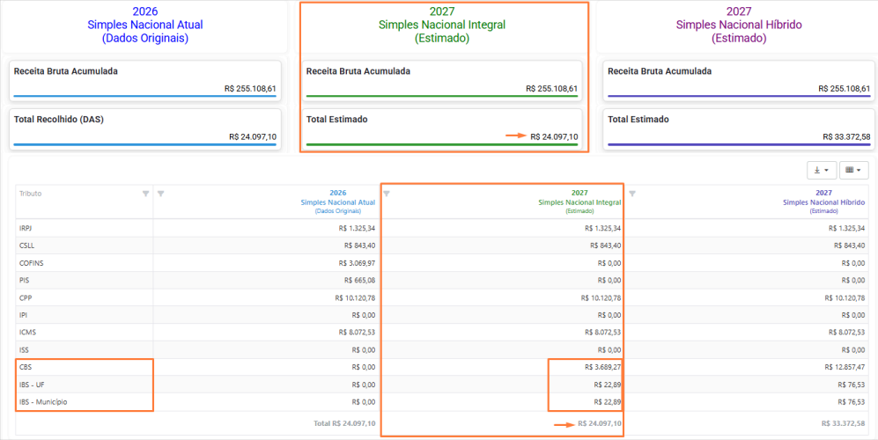878x440 pixels.
Task: Select the ISS row label
Action: pyautogui.click(x=24, y=350)
